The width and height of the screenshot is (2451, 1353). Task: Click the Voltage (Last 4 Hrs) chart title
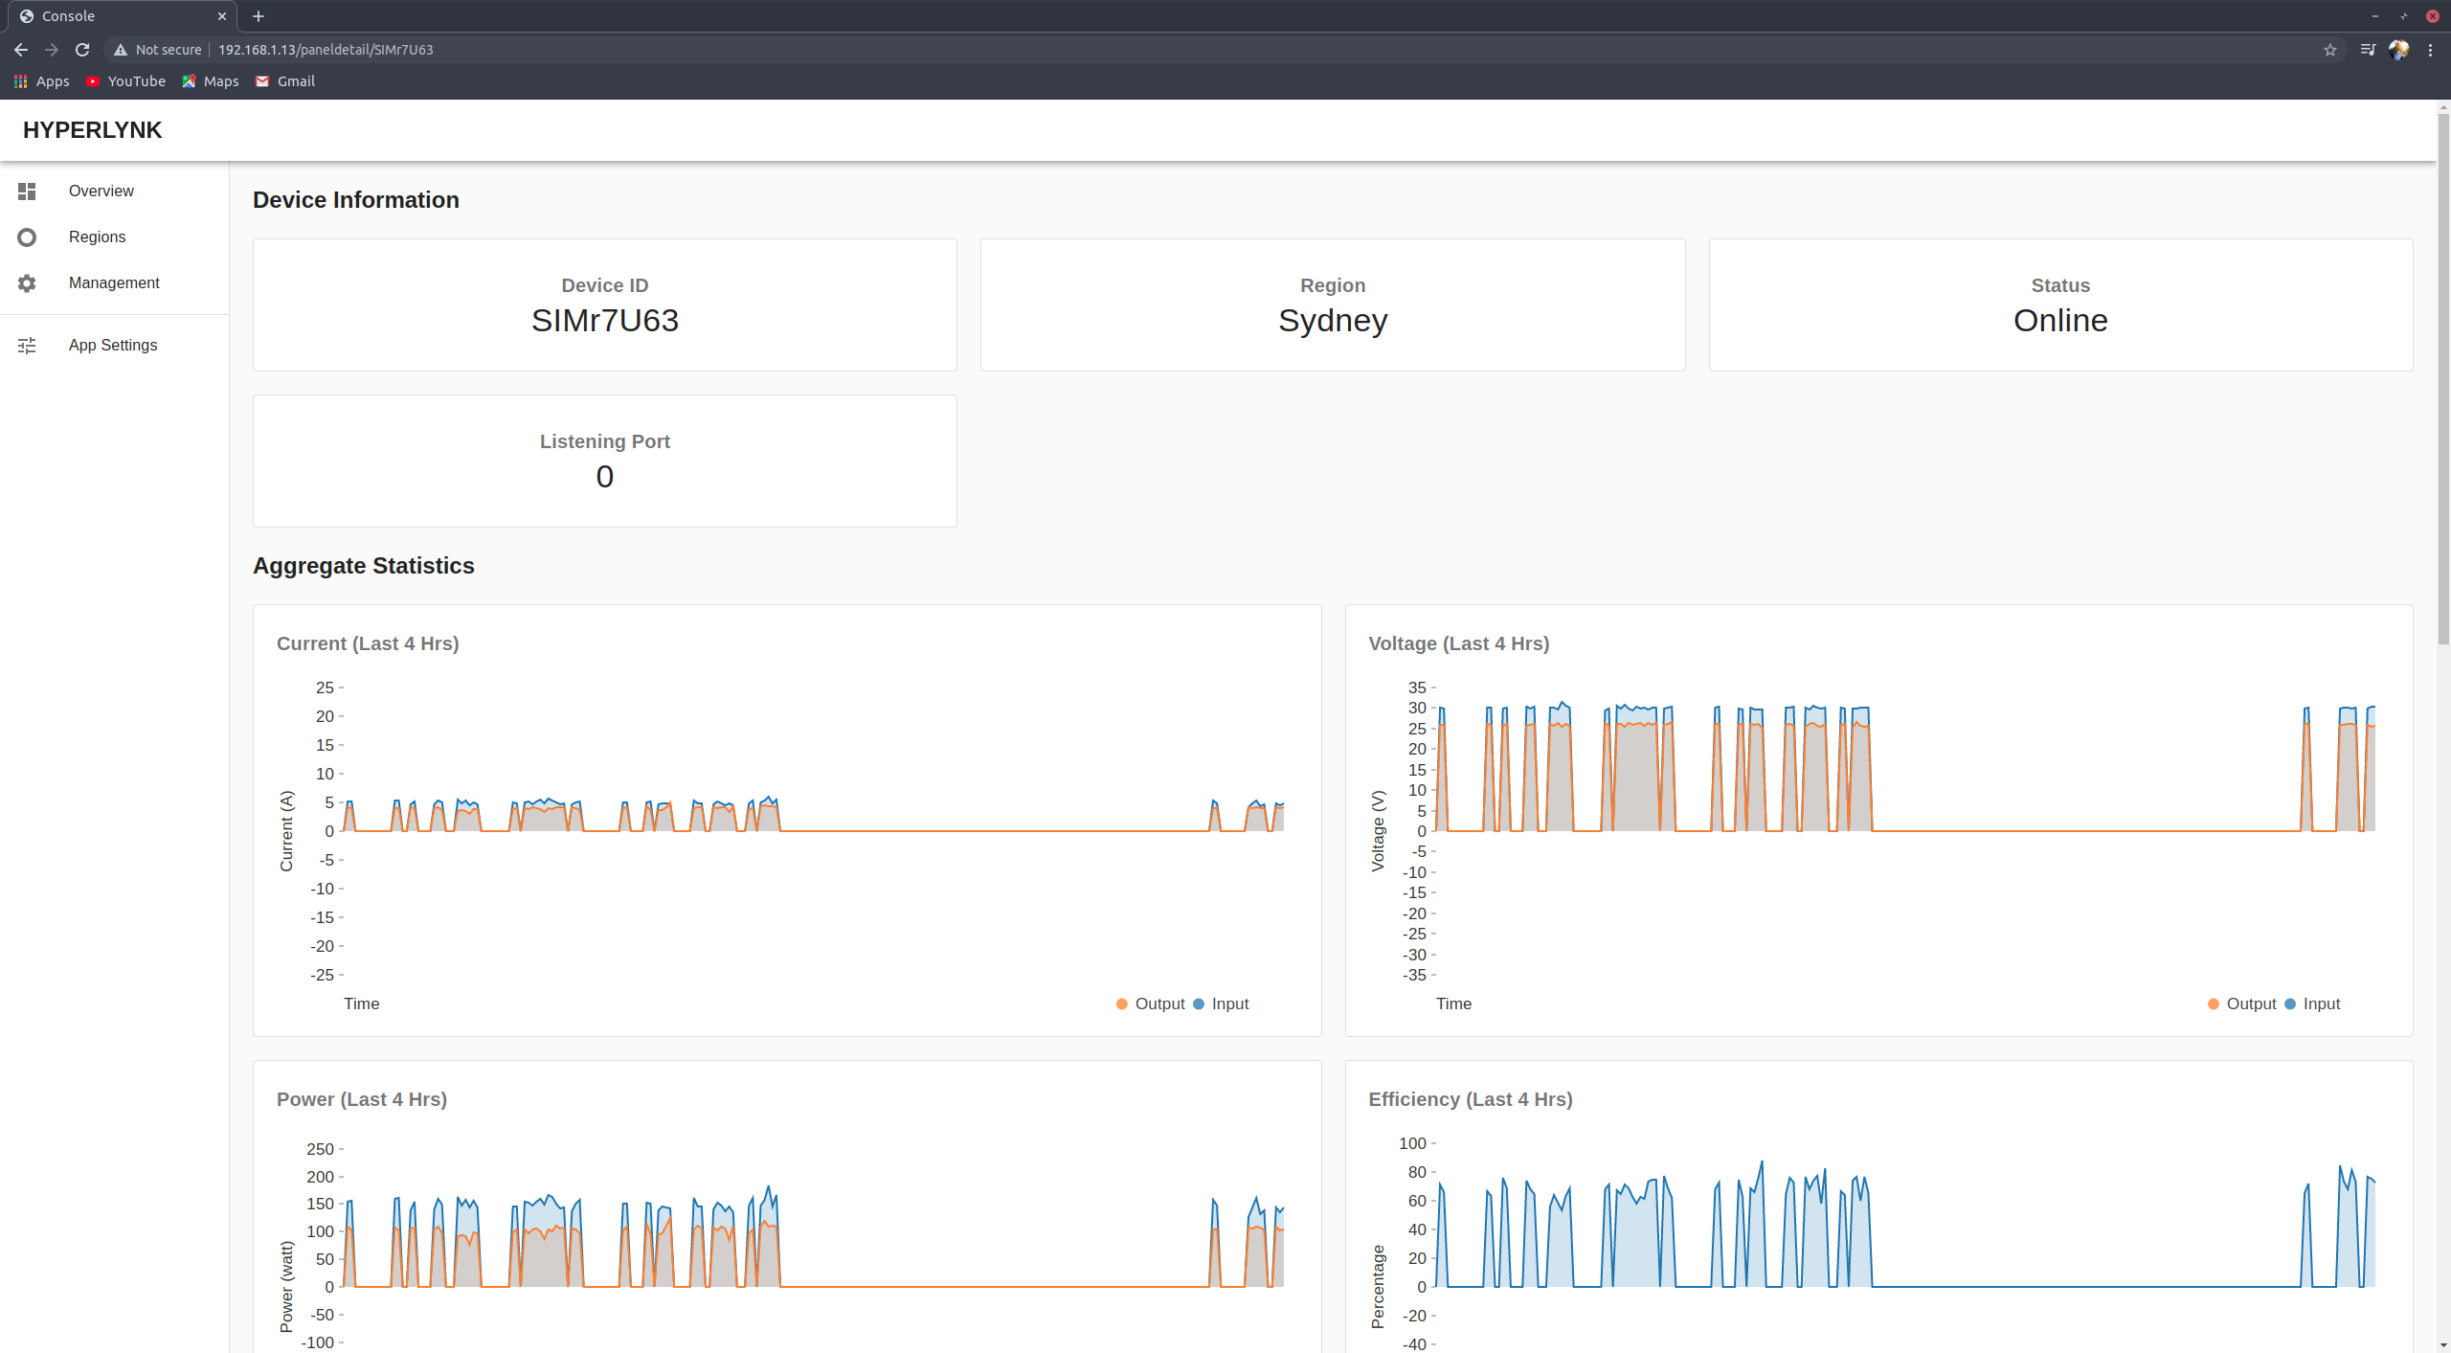pyautogui.click(x=1459, y=643)
